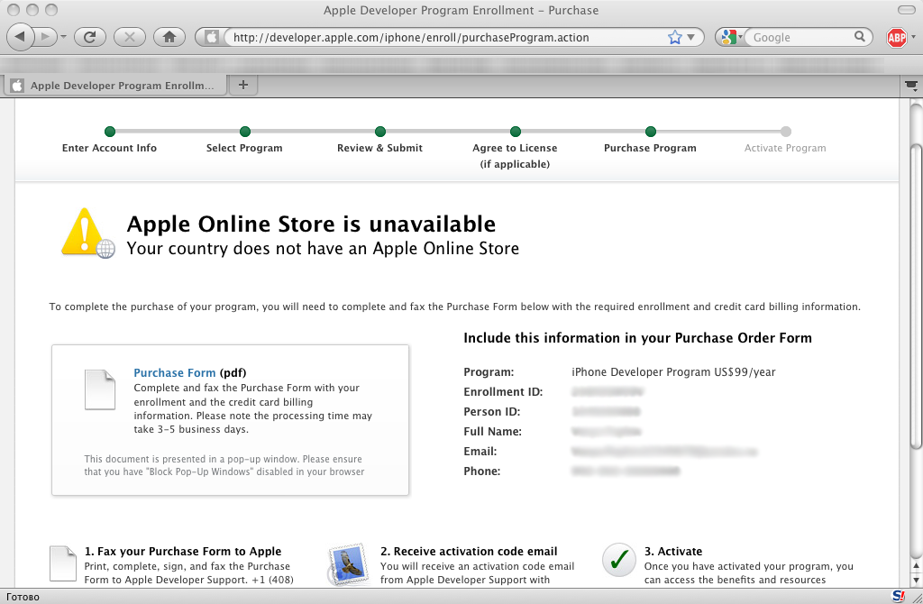
Task: Click the Apple site favicon in address bar
Action: [211, 37]
